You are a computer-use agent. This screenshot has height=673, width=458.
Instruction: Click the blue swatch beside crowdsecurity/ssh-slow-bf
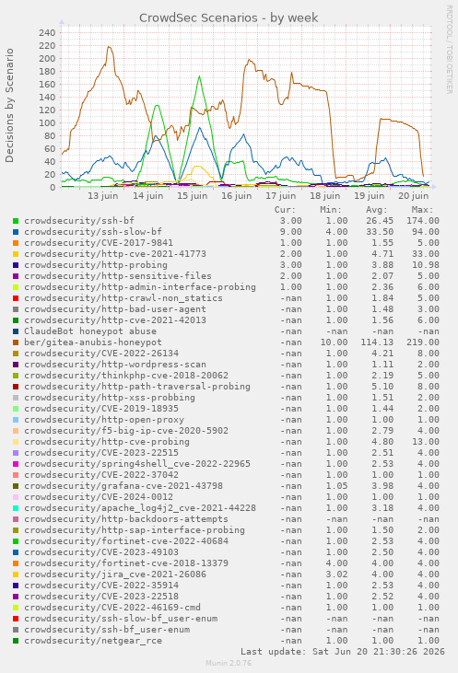(16, 232)
